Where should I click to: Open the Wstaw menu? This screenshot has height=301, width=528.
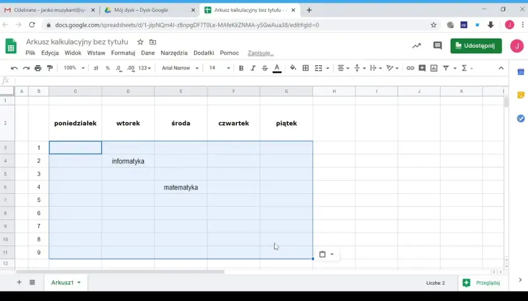[x=96, y=53]
